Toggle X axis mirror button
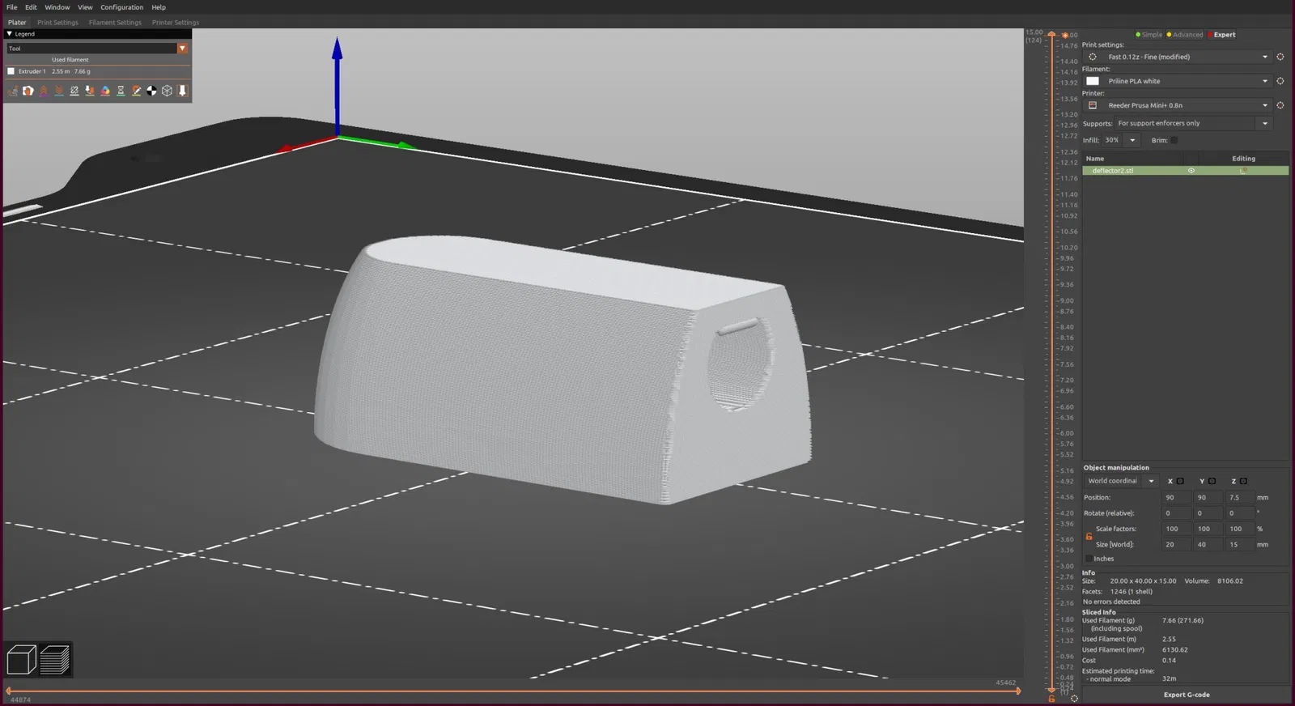Image resolution: width=1295 pixels, height=706 pixels. coord(1180,481)
